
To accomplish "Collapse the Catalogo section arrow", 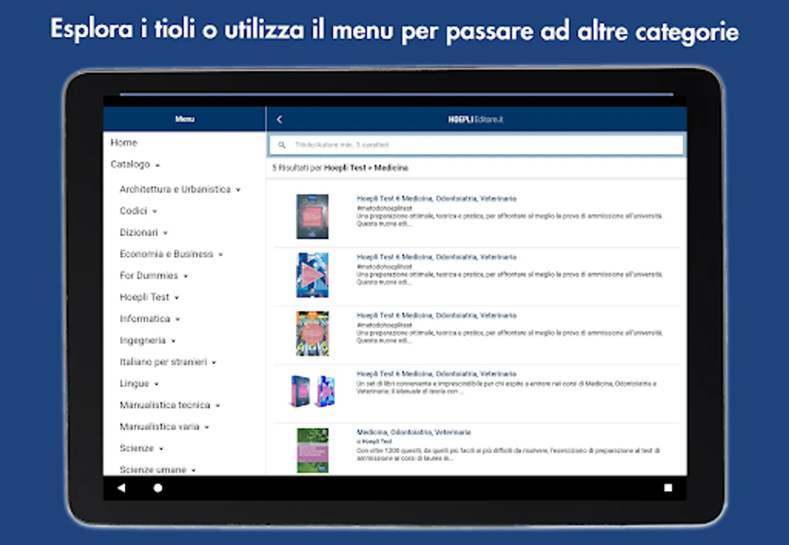I will pyautogui.click(x=158, y=165).
